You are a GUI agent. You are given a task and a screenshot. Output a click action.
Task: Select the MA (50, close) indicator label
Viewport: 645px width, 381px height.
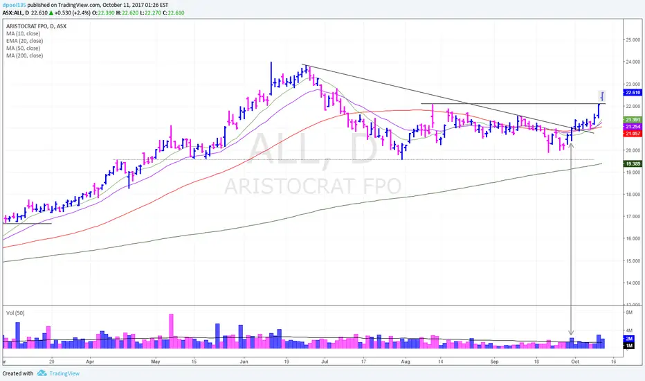point(23,48)
